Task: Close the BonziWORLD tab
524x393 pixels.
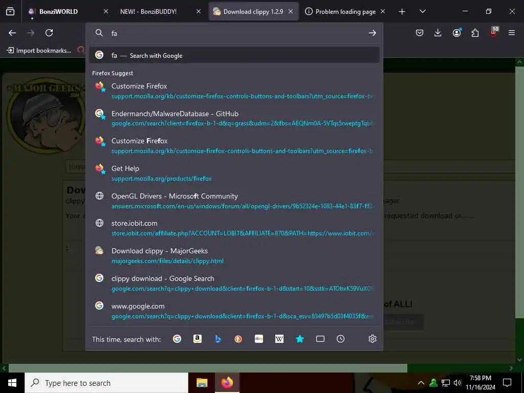Action: [x=105, y=11]
